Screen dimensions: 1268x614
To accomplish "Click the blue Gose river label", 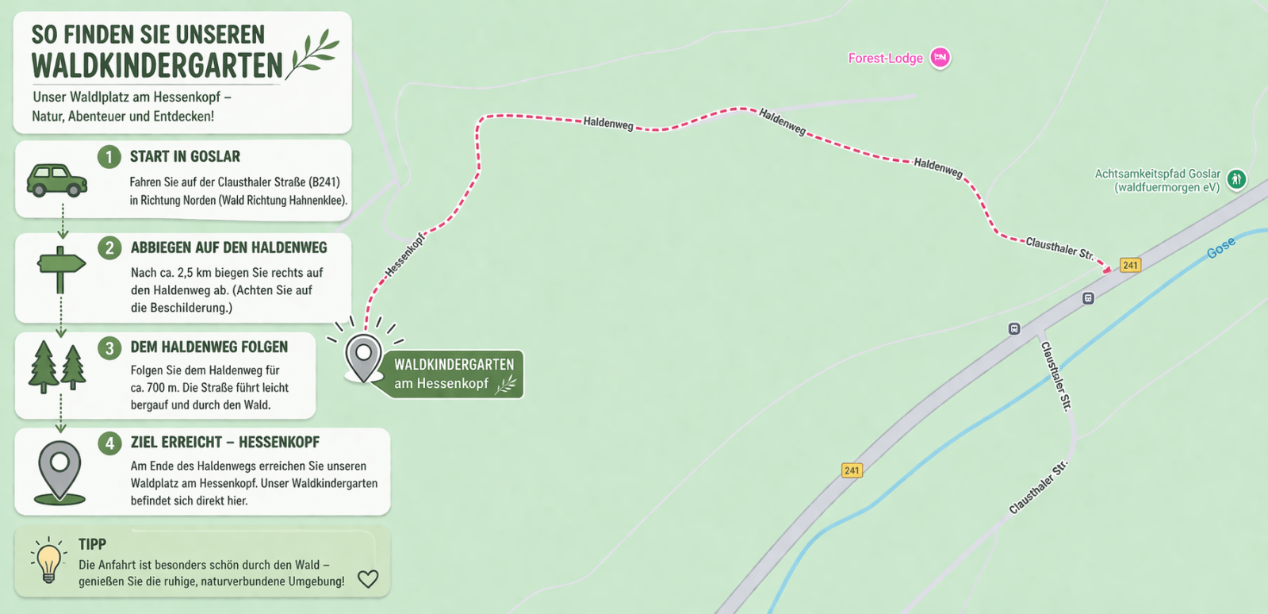I will tap(1221, 248).
